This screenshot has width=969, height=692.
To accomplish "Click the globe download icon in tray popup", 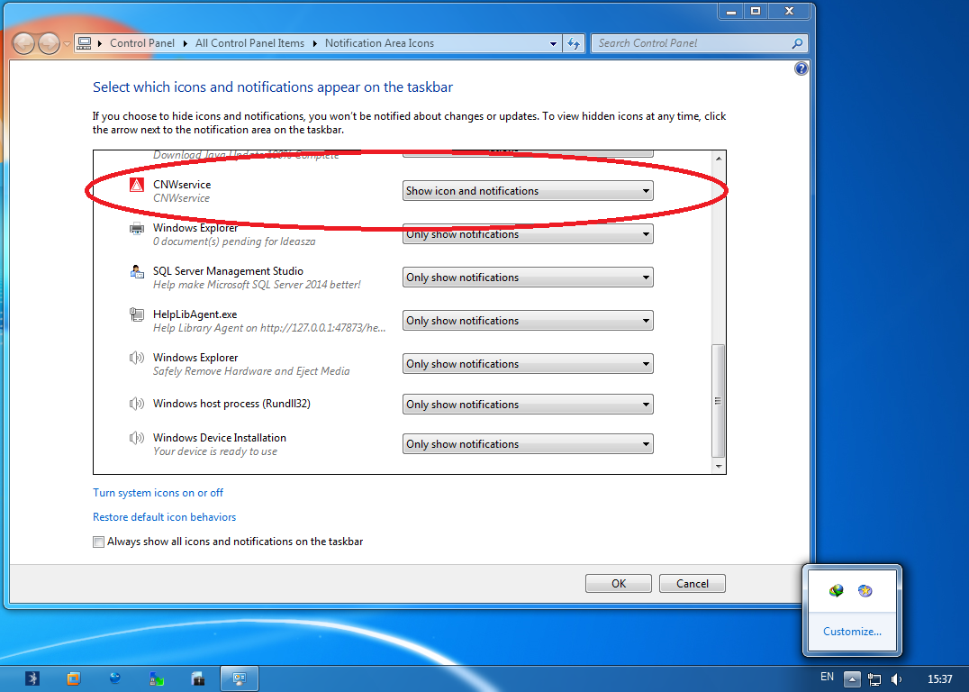I will 836,591.
